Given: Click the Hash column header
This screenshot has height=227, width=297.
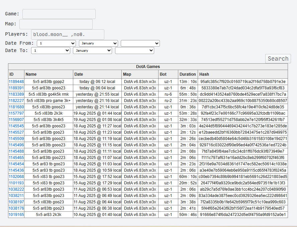Looking at the screenshot, I should [243, 74].
